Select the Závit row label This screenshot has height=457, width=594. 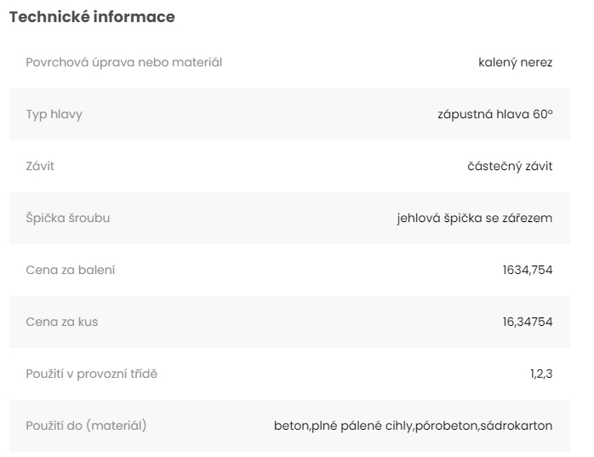pyautogui.click(x=40, y=166)
